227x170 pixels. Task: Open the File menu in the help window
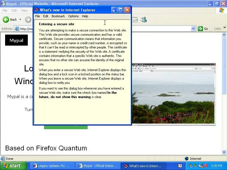pos(37,16)
